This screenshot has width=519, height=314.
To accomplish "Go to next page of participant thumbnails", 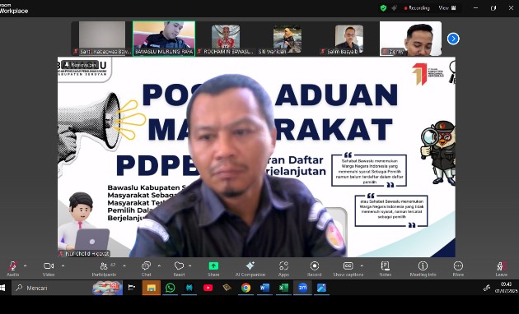I will click(453, 39).
